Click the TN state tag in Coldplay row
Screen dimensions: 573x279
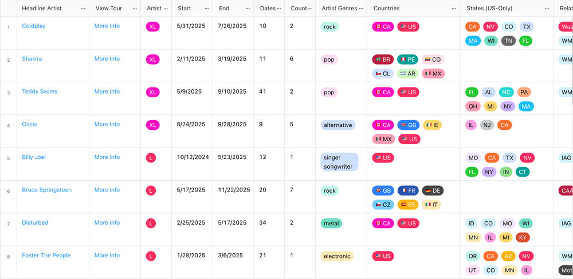pos(508,41)
